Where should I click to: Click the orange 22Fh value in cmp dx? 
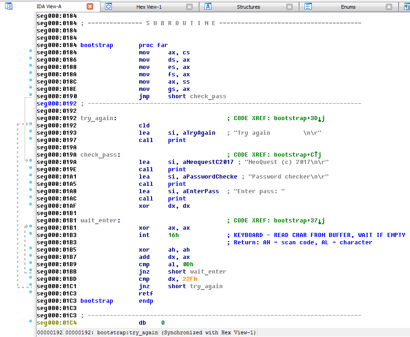point(189,279)
